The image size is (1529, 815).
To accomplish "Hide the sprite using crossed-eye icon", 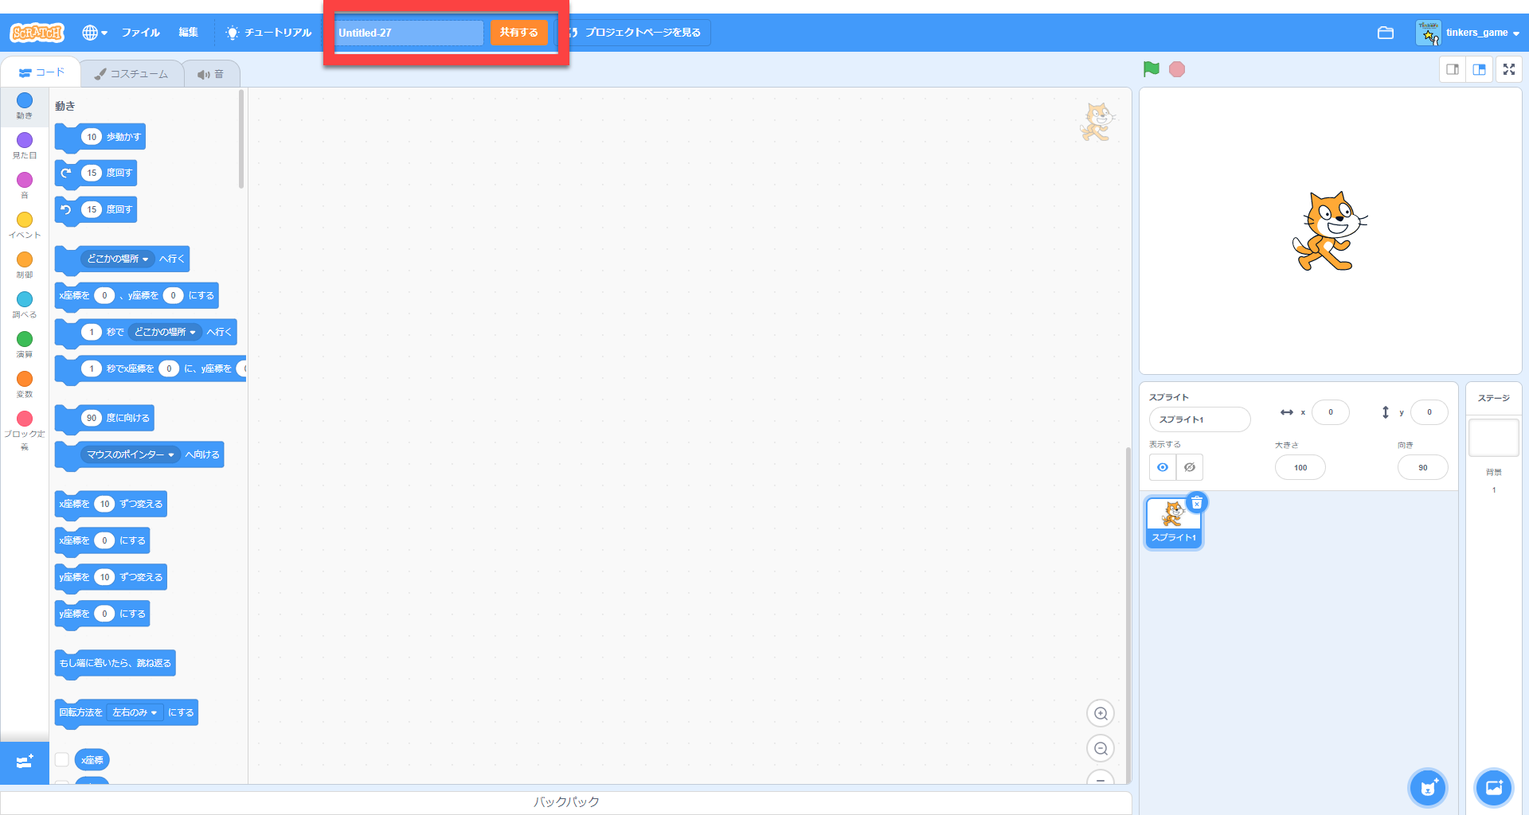I will click(x=1189, y=467).
